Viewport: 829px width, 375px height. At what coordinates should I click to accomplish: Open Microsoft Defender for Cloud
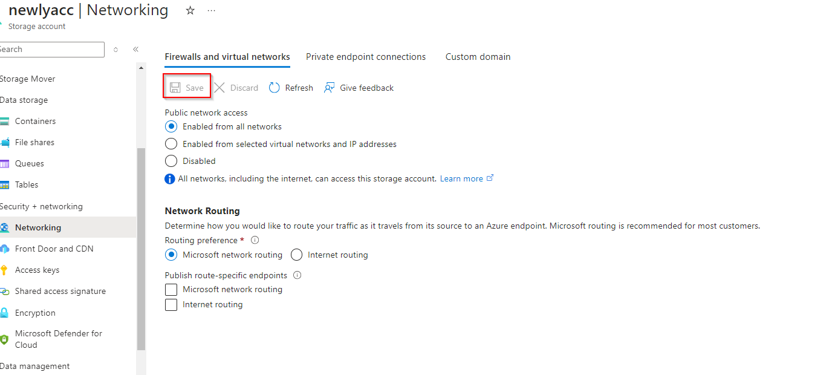click(x=59, y=339)
